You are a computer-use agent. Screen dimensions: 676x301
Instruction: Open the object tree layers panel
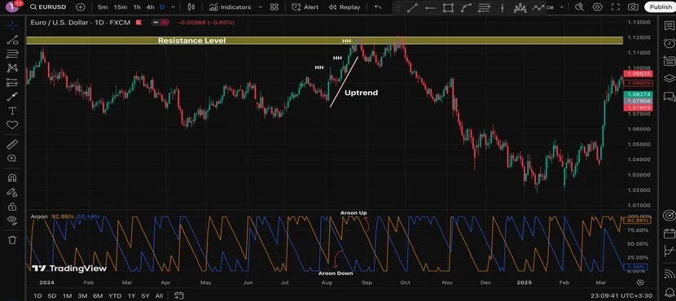pos(669,78)
